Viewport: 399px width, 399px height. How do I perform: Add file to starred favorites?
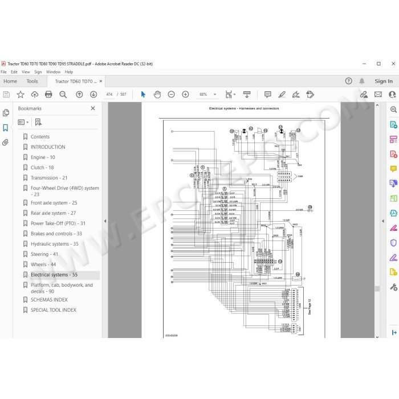point(21,95)
